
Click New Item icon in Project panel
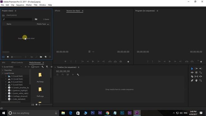click(45, 57)
